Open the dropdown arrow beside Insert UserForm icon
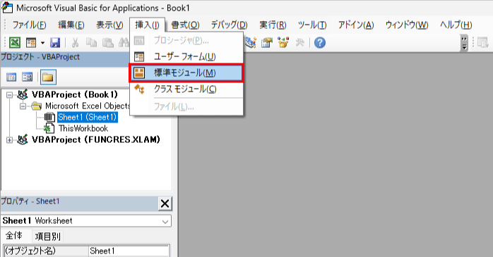 click(x=42, y=43)
